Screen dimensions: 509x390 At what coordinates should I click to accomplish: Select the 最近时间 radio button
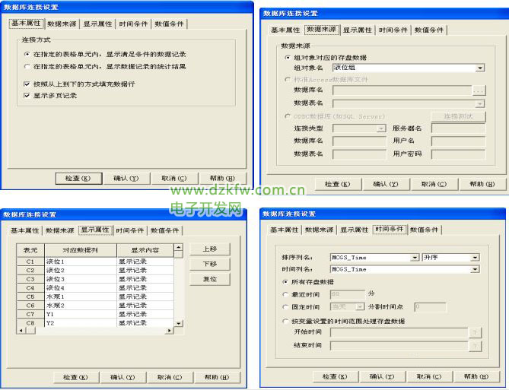(285, 293)
